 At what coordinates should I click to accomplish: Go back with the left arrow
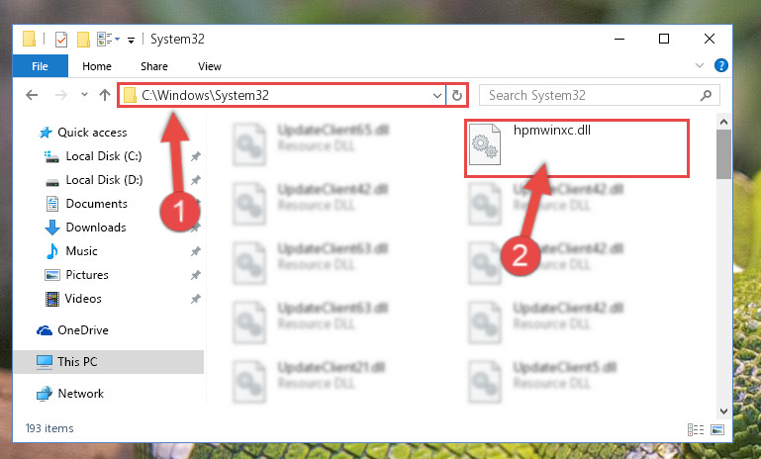32,95
